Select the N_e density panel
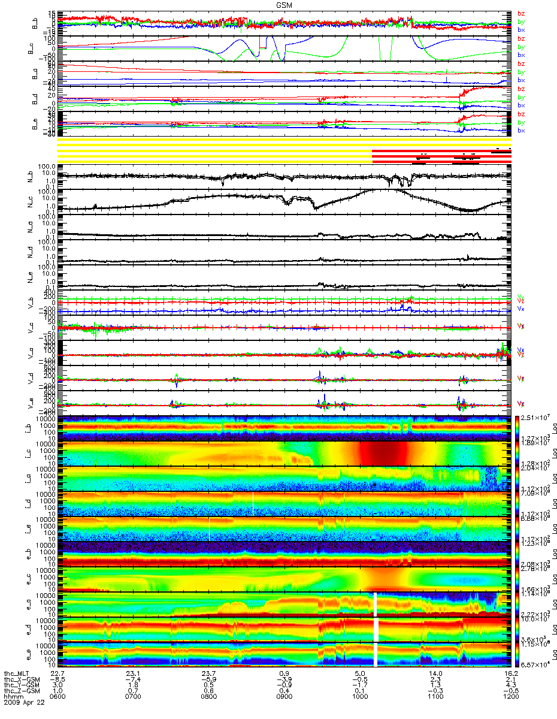The image size is (557, 719). (x=284, y=277)
